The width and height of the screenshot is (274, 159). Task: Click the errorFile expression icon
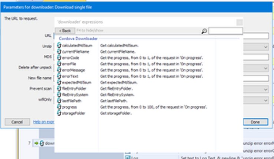click(59, 64)
